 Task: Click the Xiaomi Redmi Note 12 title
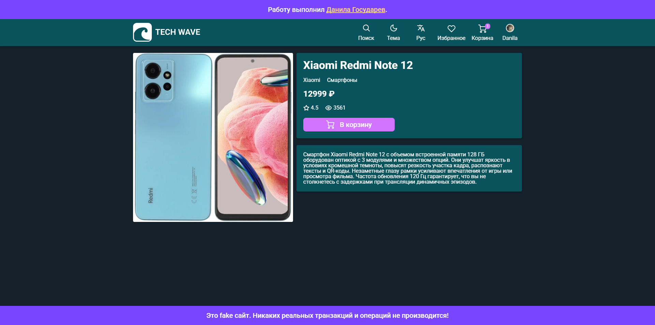click(x=358, y=65)
